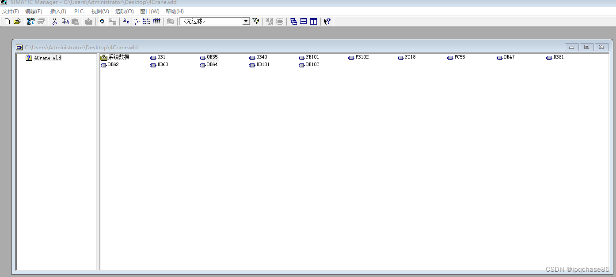This screenshot has width=616, height=277.
Task: Select data block DB64
Action: pyautogui.click(x=209, y=65)
